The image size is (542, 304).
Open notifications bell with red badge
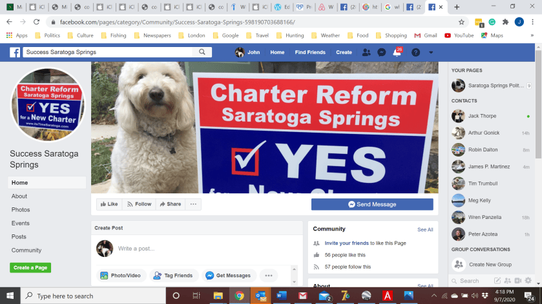click(x=397, y=52)
